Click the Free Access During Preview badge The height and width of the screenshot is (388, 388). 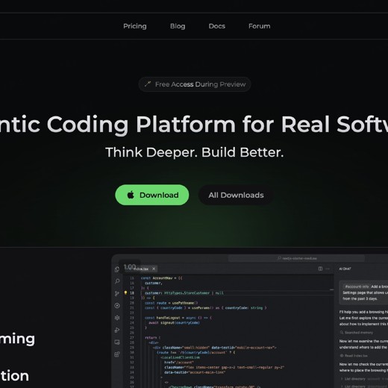click(x=195, y=84)
